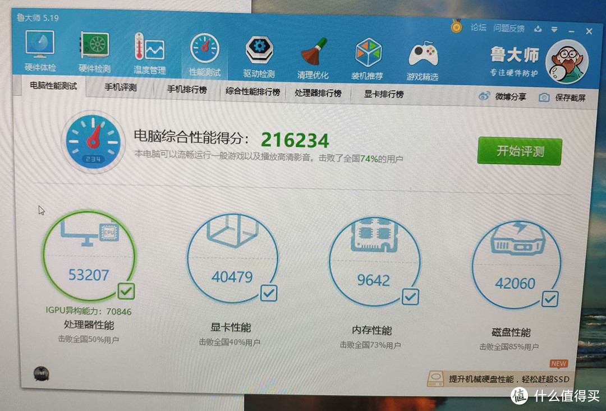Screen dimensions: 606x411
Task: Switch to the 处理器排行榜 tab
Action: coord(318,93)
